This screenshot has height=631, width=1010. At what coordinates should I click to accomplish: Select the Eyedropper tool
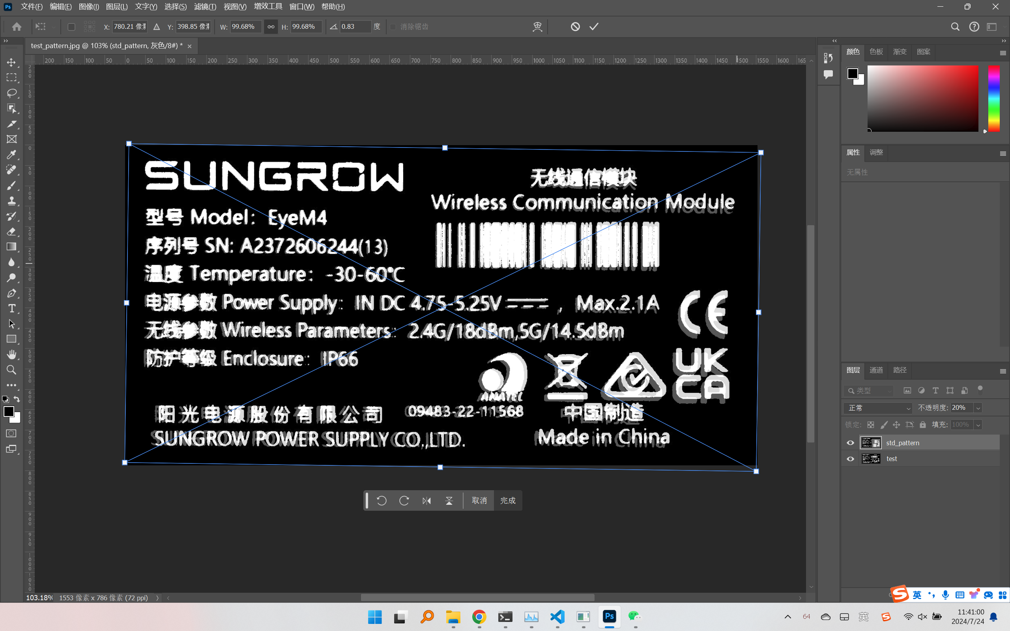point(12,155)
